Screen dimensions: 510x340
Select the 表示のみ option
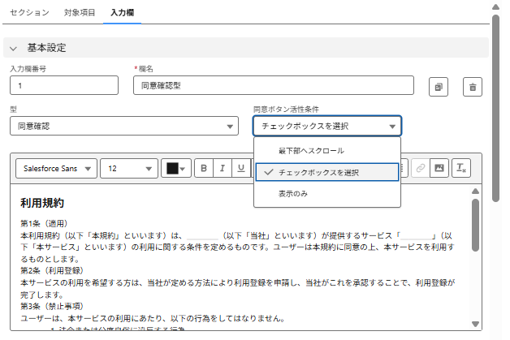[x=293, y=194]
